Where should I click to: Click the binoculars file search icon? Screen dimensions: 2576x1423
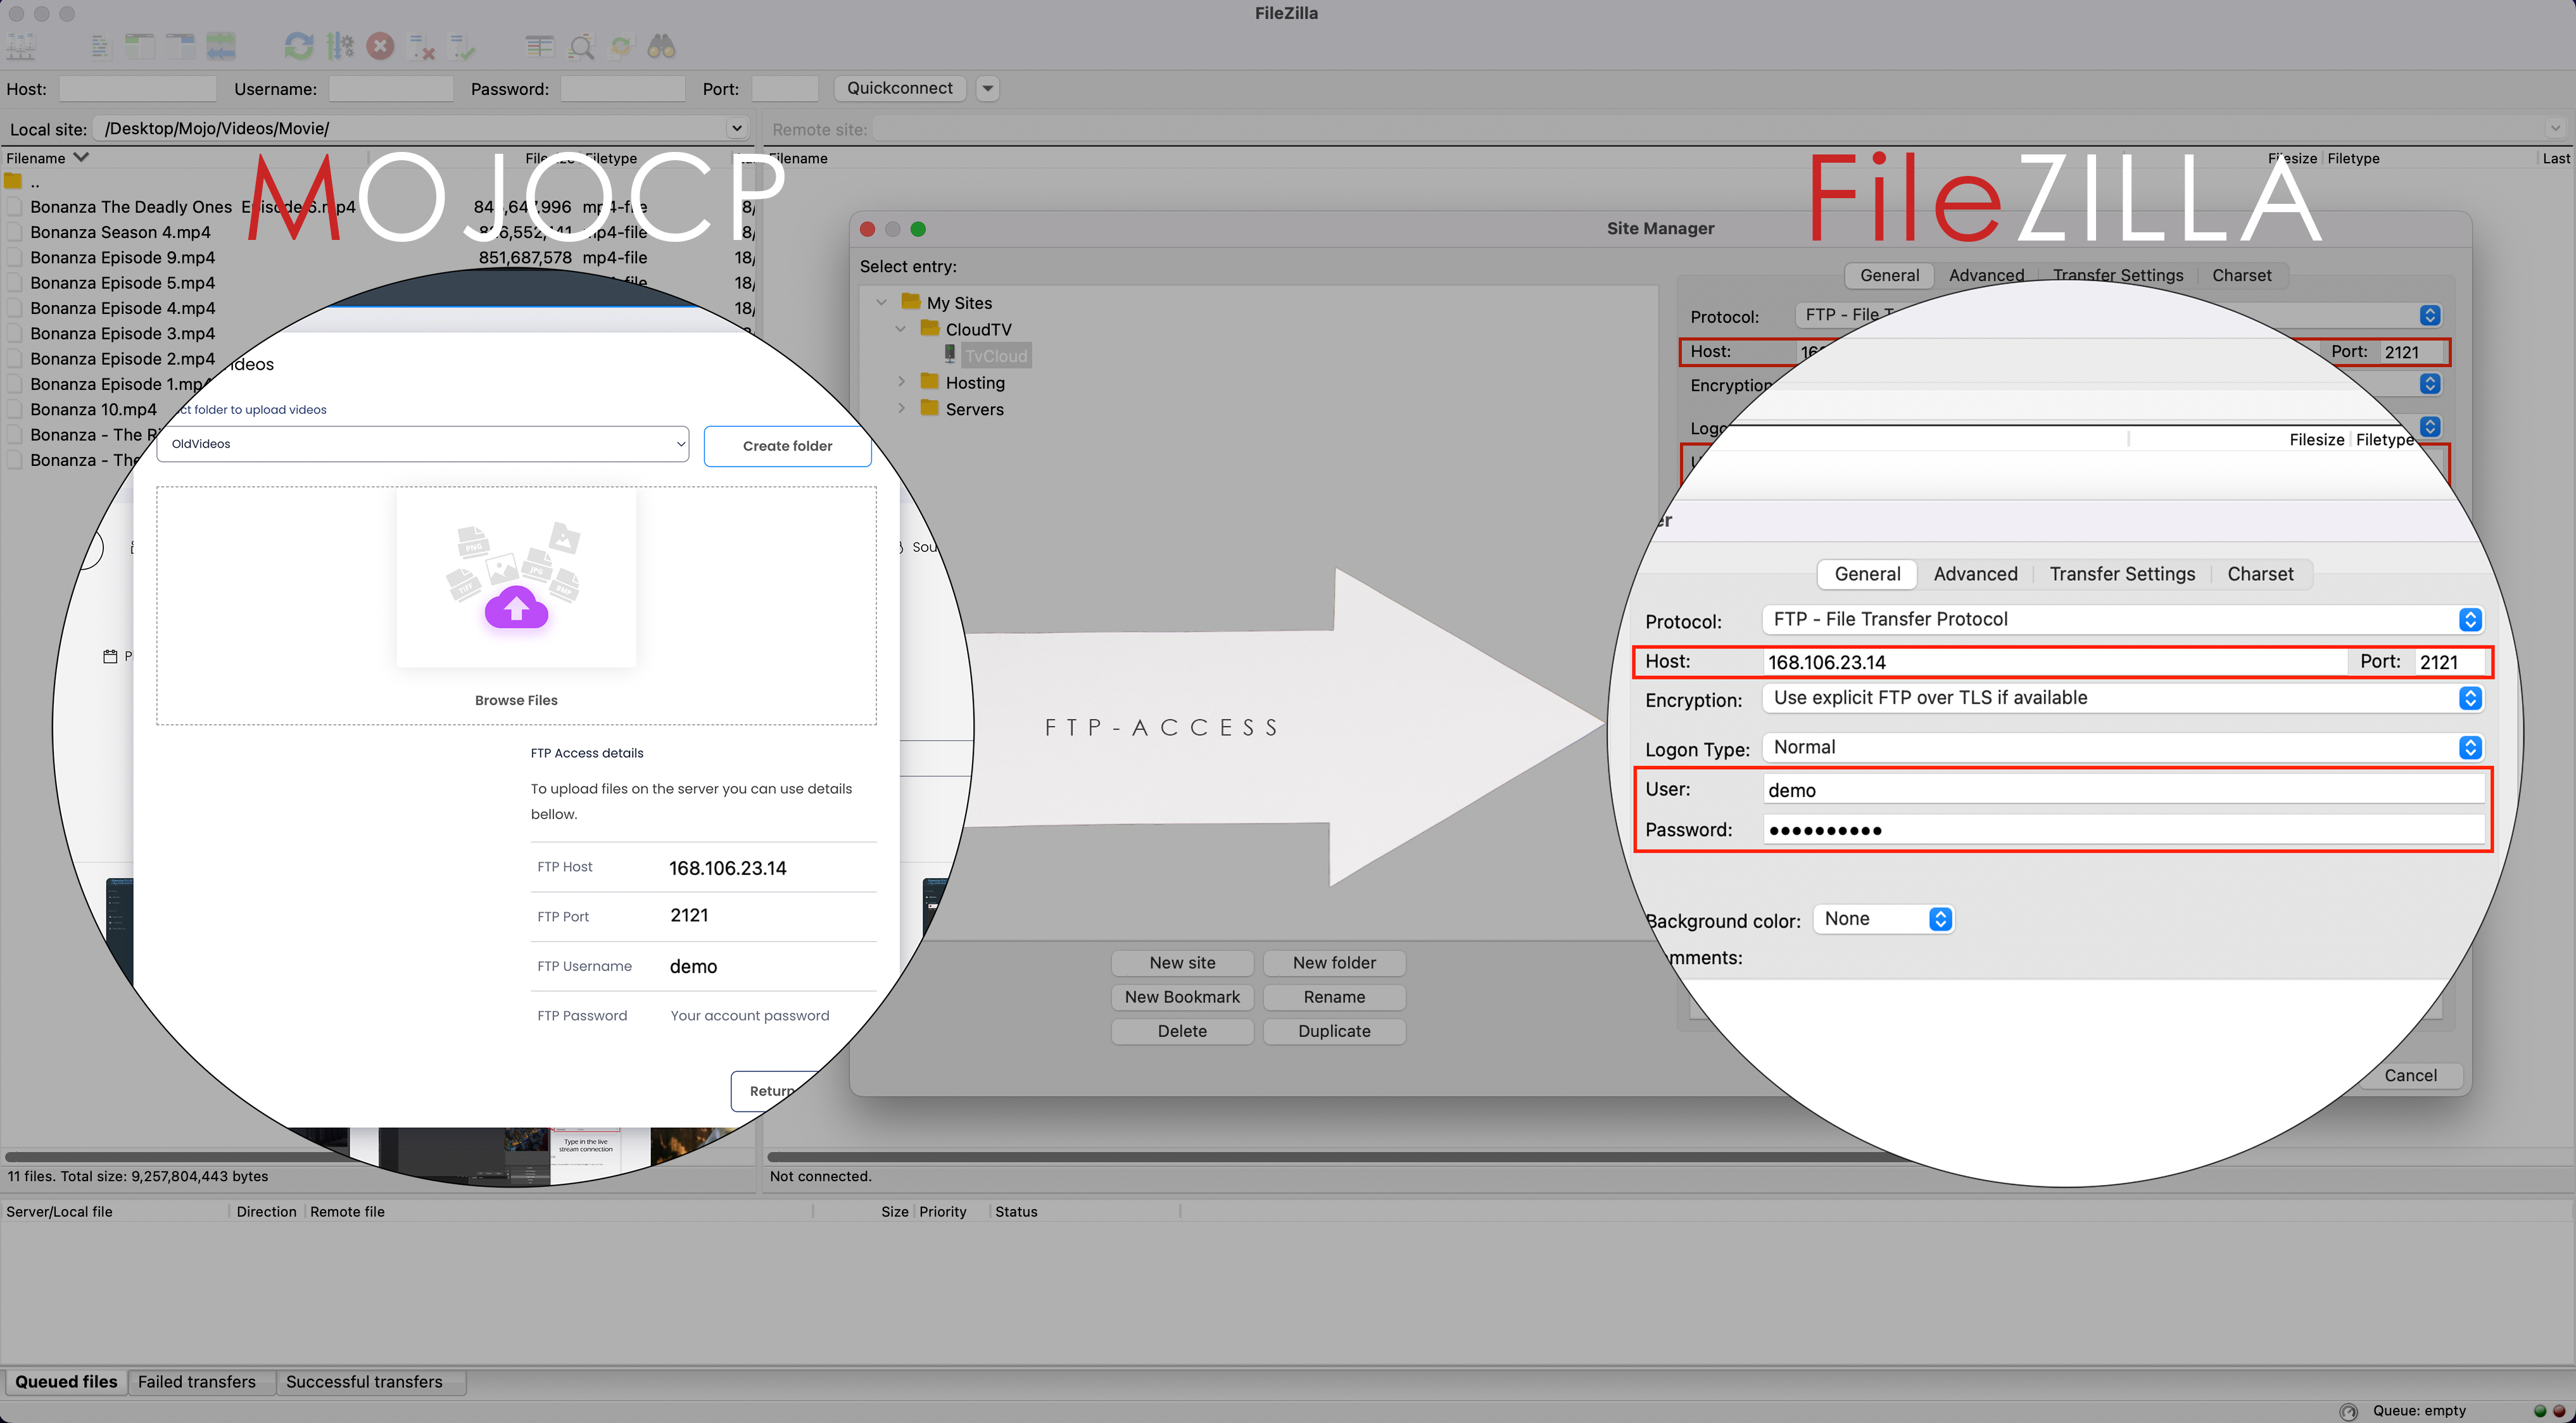(661, 46)
